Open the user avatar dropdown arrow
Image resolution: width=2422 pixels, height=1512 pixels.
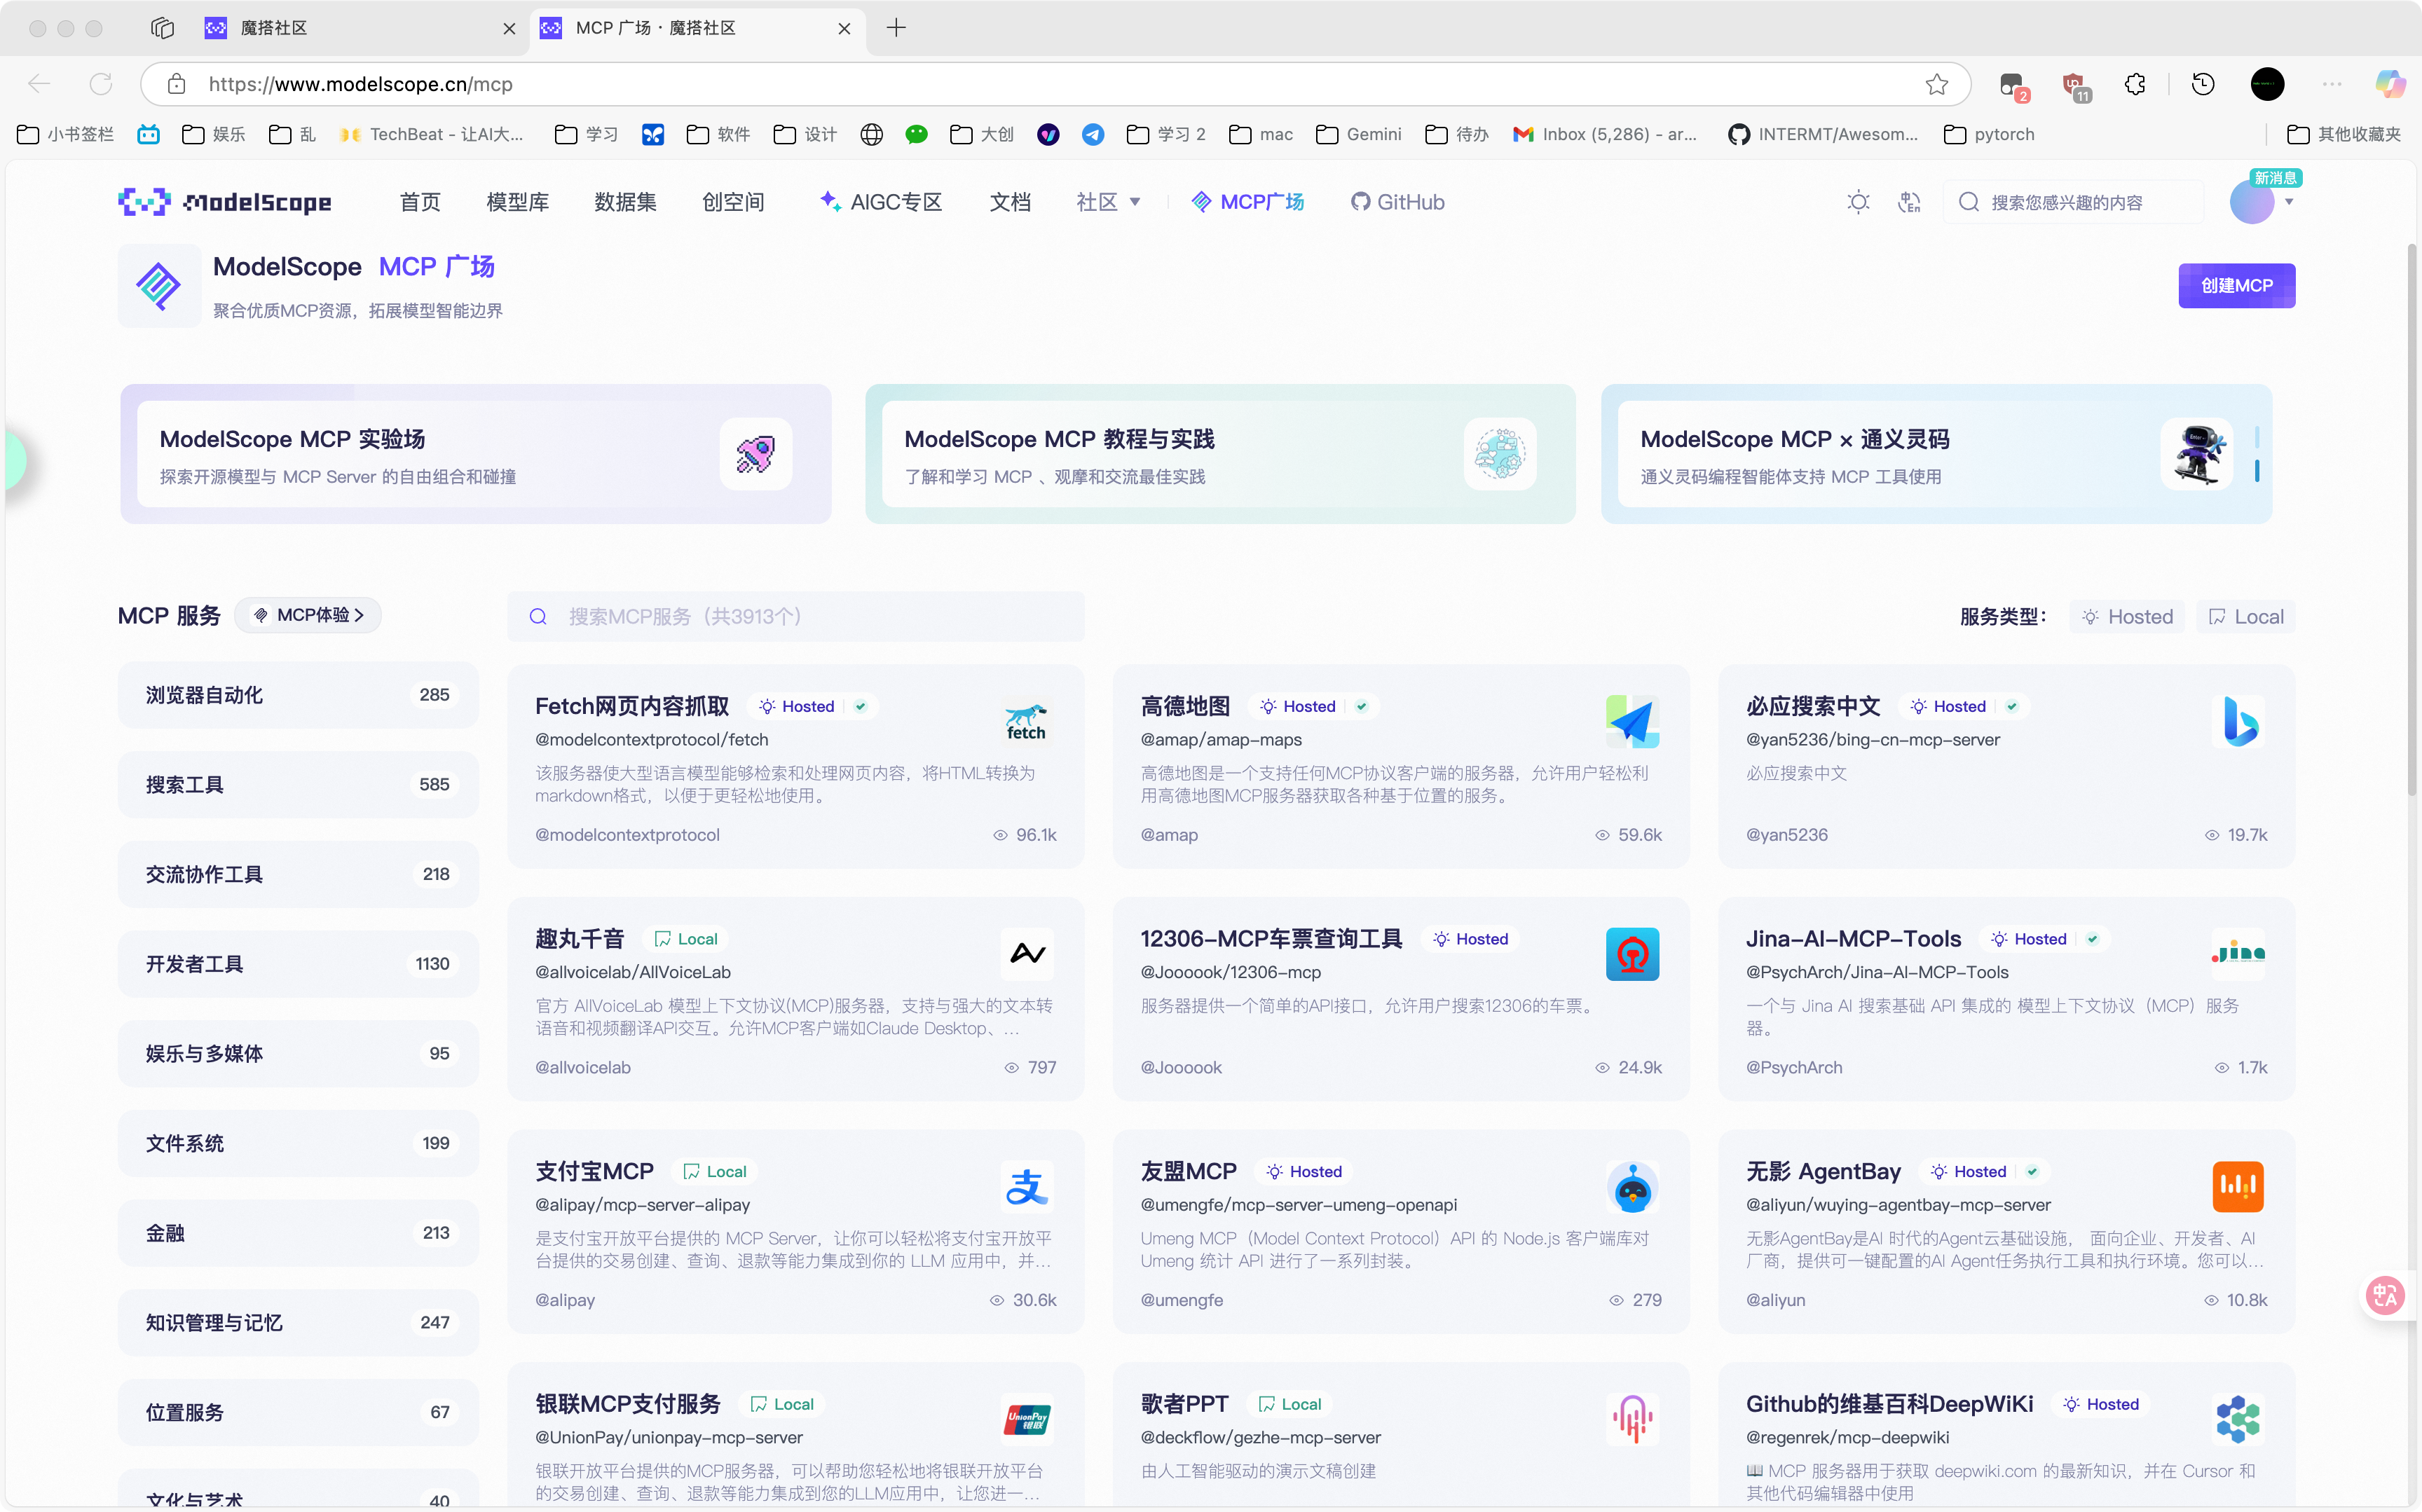click(x=2289, y=202)
